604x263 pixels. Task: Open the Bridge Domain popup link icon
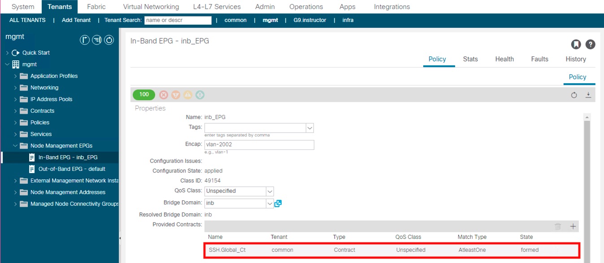[278, 203]
